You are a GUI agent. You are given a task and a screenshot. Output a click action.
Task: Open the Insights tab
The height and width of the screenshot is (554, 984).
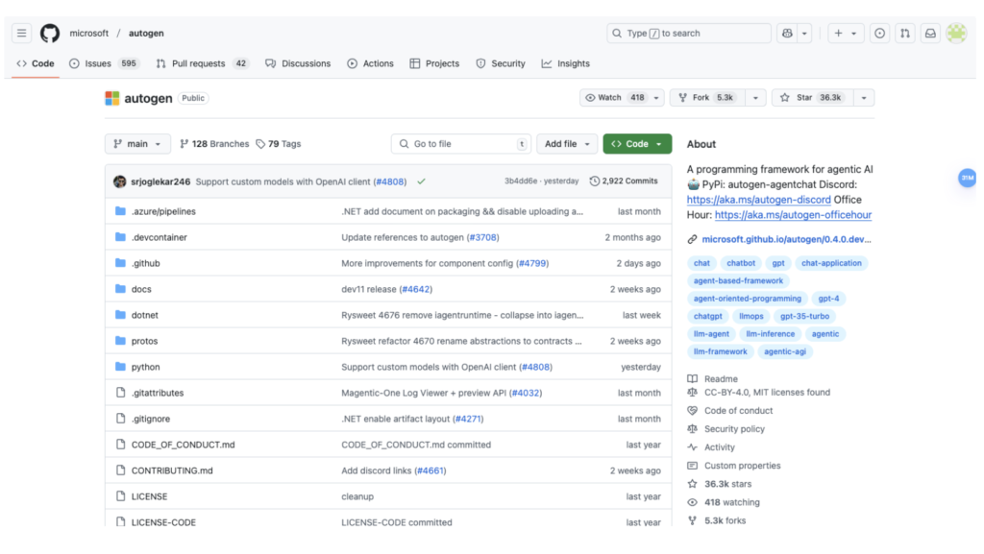565,63
